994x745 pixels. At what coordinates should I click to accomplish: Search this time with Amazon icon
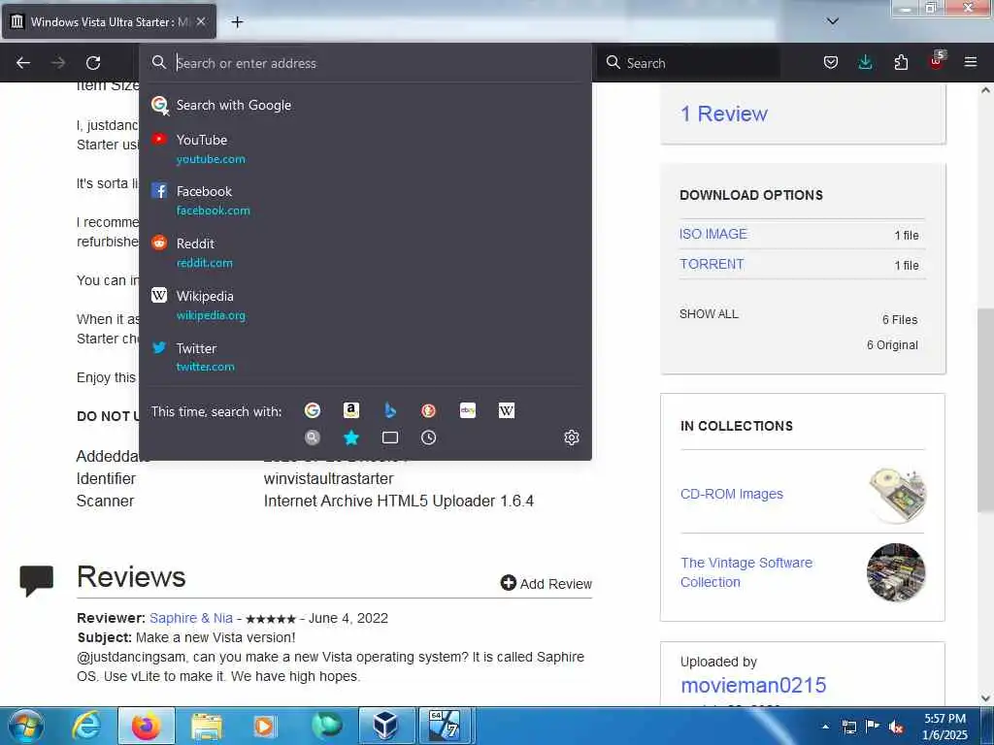click(x=351, y=410)
